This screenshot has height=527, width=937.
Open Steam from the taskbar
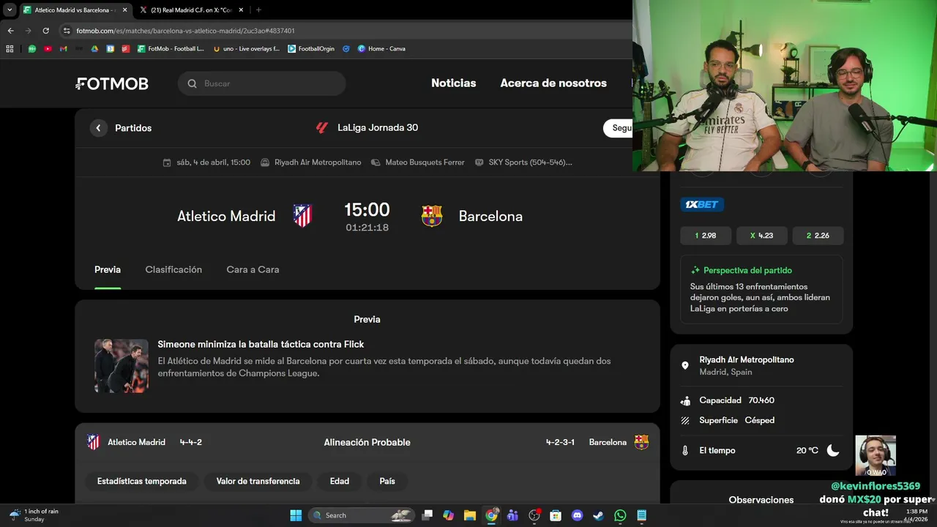pos(598,515)
